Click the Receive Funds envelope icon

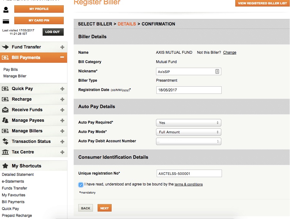pos(5,110)
